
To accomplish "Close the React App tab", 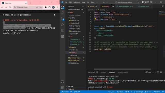I will tap(26, 3).
